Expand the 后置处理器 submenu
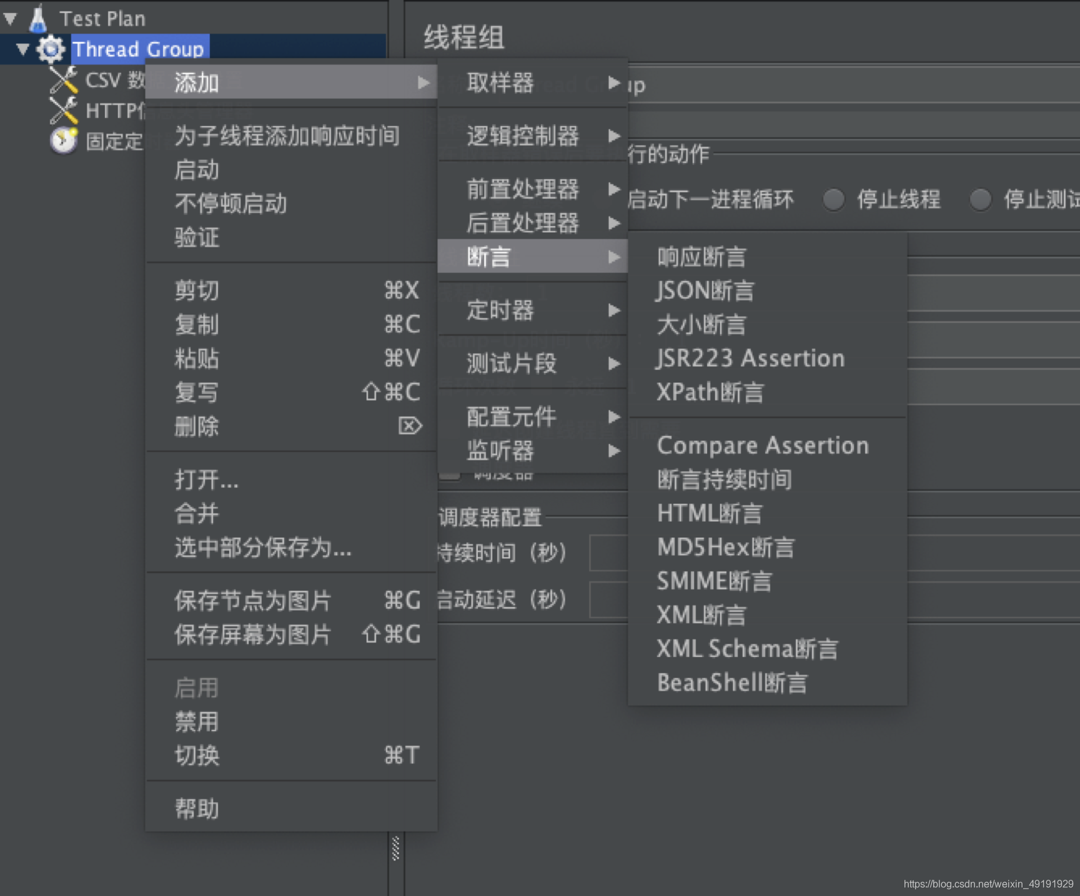Viewport: 1080px width, 896px height. 533,223
